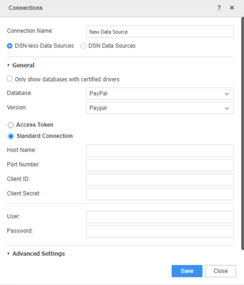Open the help question mark icon
This screenshot has height=285, width=244.
[219, 7]
